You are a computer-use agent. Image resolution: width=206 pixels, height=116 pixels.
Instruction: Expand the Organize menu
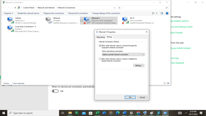[x=8, y=13]
